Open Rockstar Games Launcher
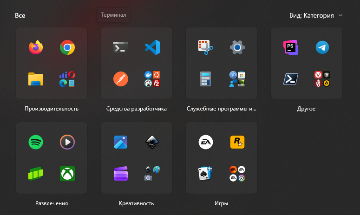 237,142
